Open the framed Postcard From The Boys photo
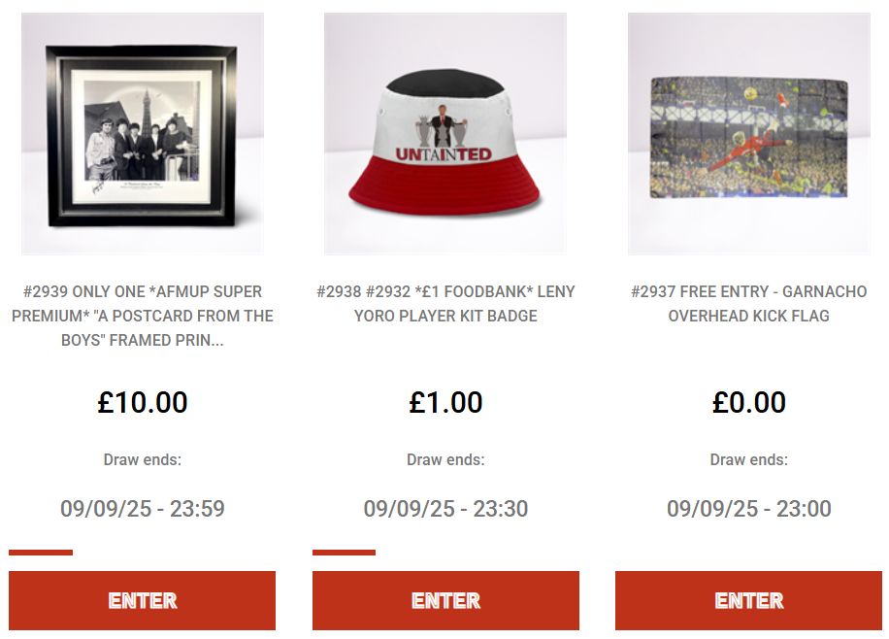This screenshot has width=889, height=639. tap(143, 134)
